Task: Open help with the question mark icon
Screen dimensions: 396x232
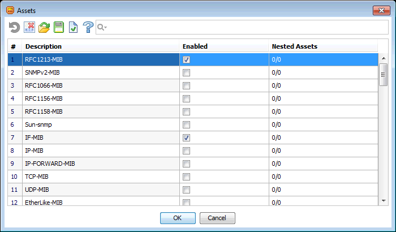Action: (x=88, y=27)
